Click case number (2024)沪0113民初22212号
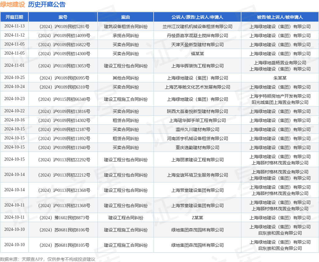Viewport: 319px width, 262px height. tap(64, 175)
